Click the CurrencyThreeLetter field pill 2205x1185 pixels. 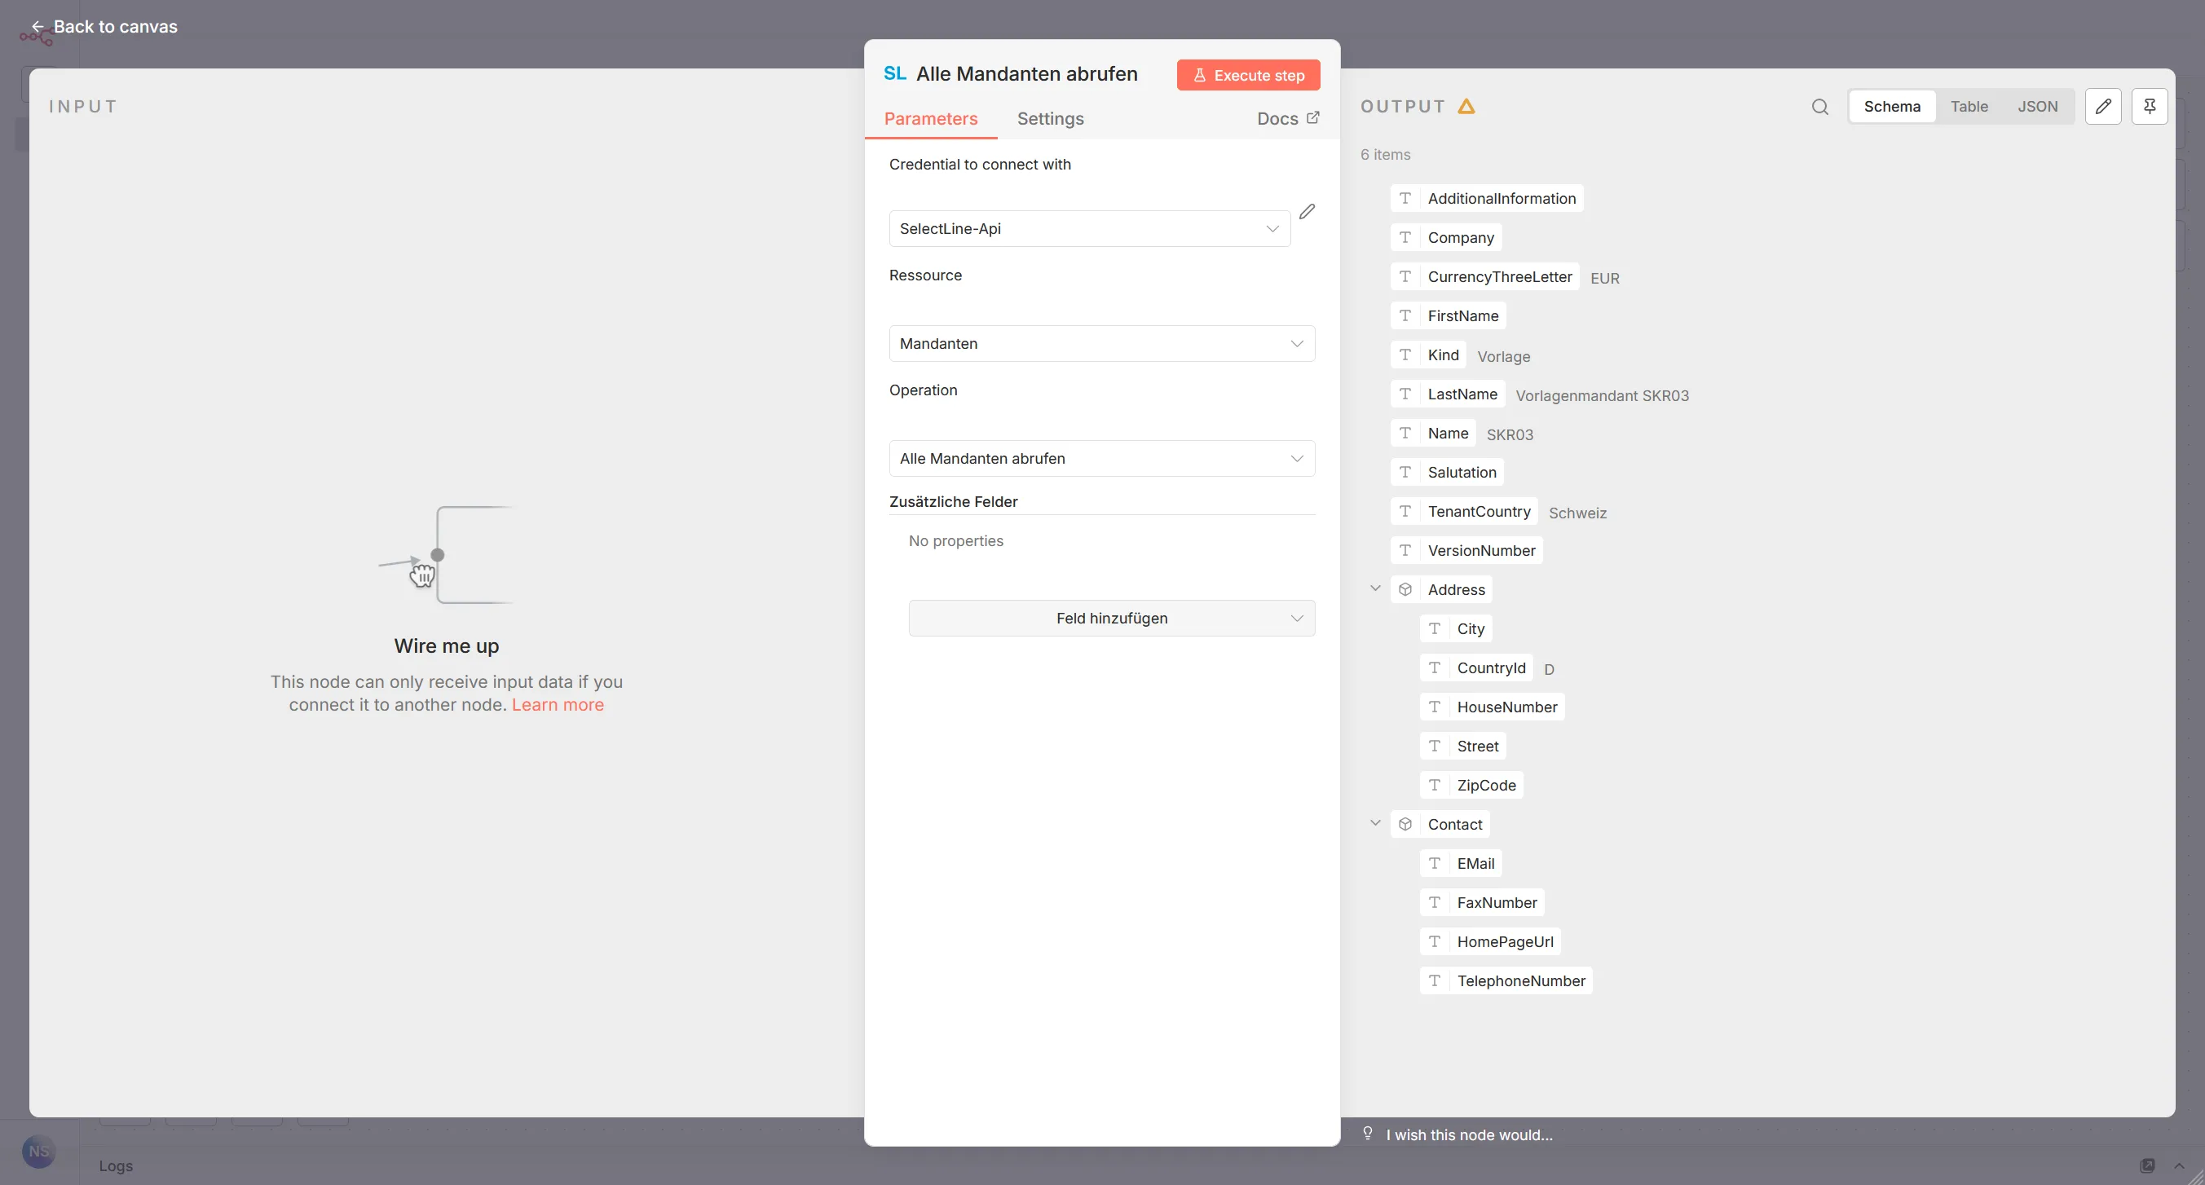point(1485,276)
